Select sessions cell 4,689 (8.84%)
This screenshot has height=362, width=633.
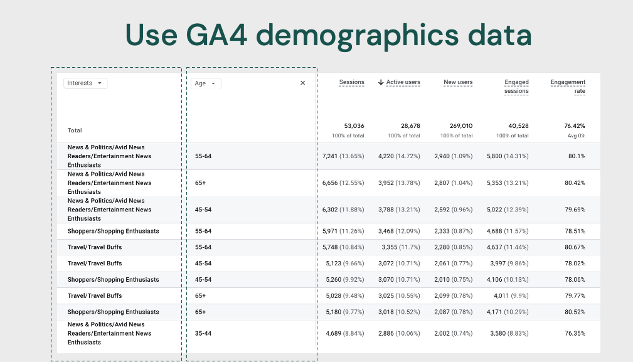pyautogui.click(x=345, y=333)
